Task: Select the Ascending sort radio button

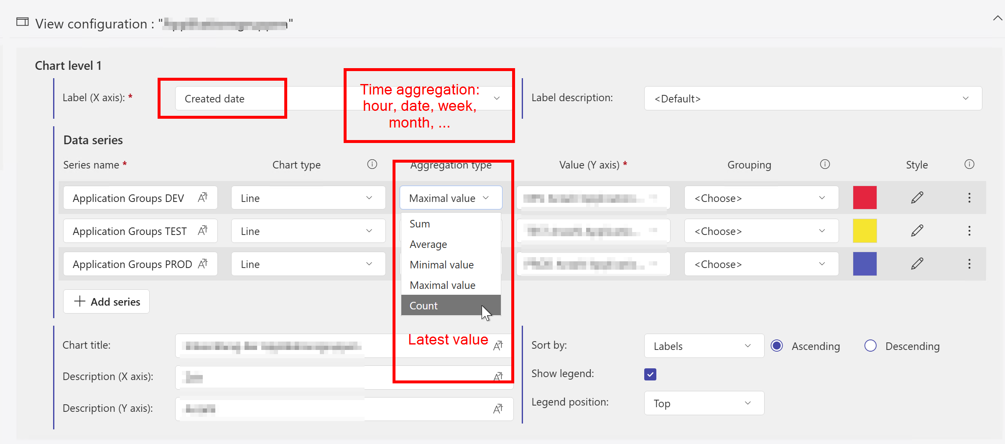Action: click(777, 346)
